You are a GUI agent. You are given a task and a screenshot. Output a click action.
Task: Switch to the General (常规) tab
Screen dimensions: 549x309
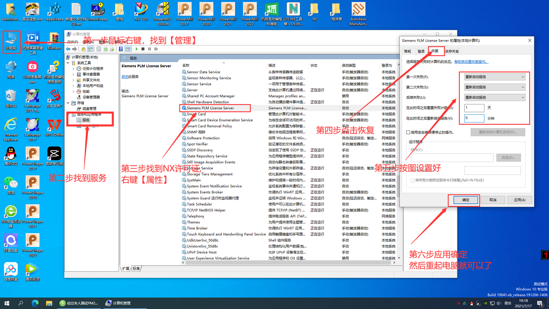pos(408,51)
